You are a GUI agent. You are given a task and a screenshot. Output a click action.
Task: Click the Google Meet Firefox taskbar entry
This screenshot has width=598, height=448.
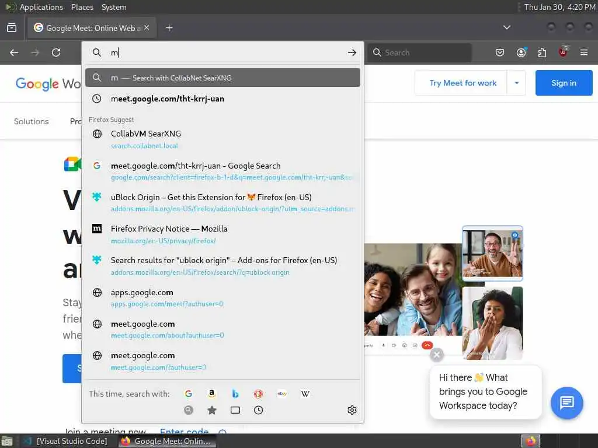click(x=166, y=441)
